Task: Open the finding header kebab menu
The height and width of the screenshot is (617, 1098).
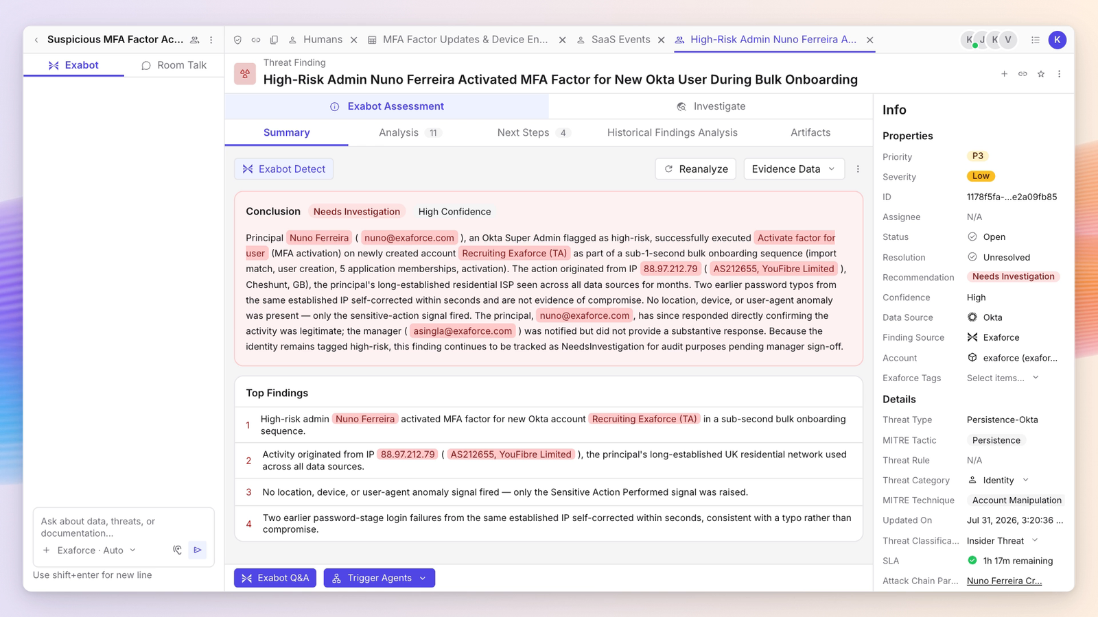Action: (x=1060, y=73)
